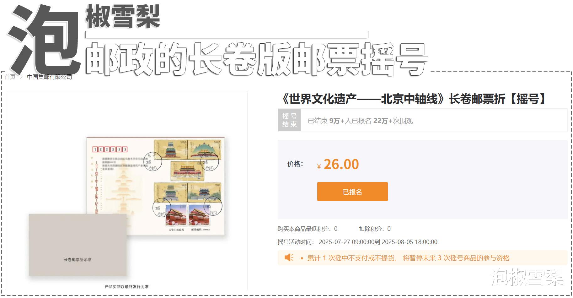This screenshot has height=298, width=573.
Task: Click the 摇号结束 gray status badge
Action: tap(289, 120)
